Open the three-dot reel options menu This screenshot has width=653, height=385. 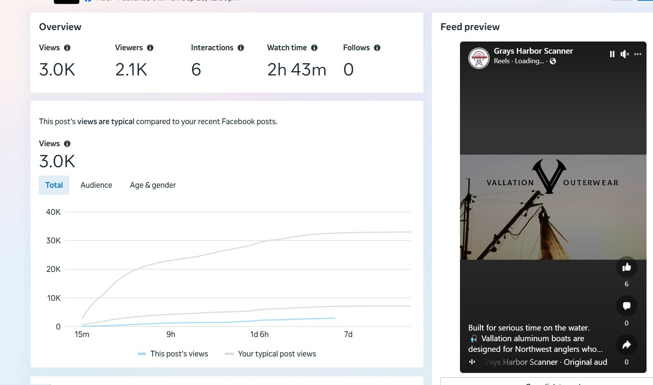pos(638,54)
